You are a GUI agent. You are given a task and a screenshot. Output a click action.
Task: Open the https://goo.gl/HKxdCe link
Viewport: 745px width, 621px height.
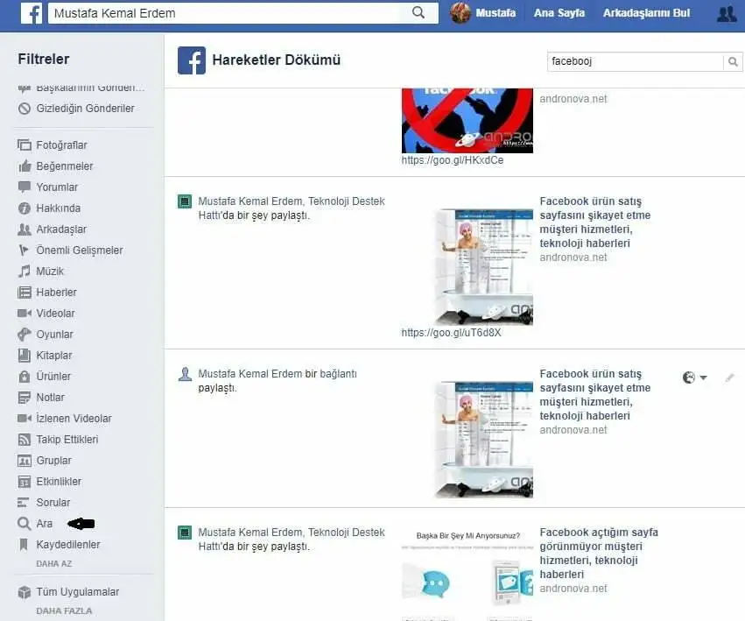click(453, 160)
